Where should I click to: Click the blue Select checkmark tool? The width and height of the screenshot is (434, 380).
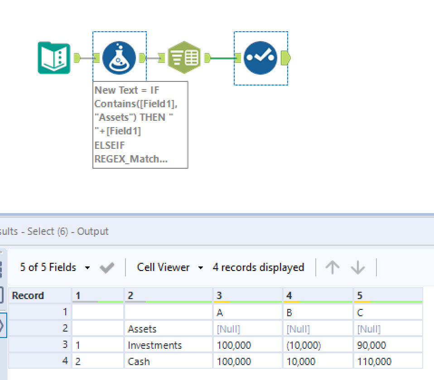pos(260,58)
